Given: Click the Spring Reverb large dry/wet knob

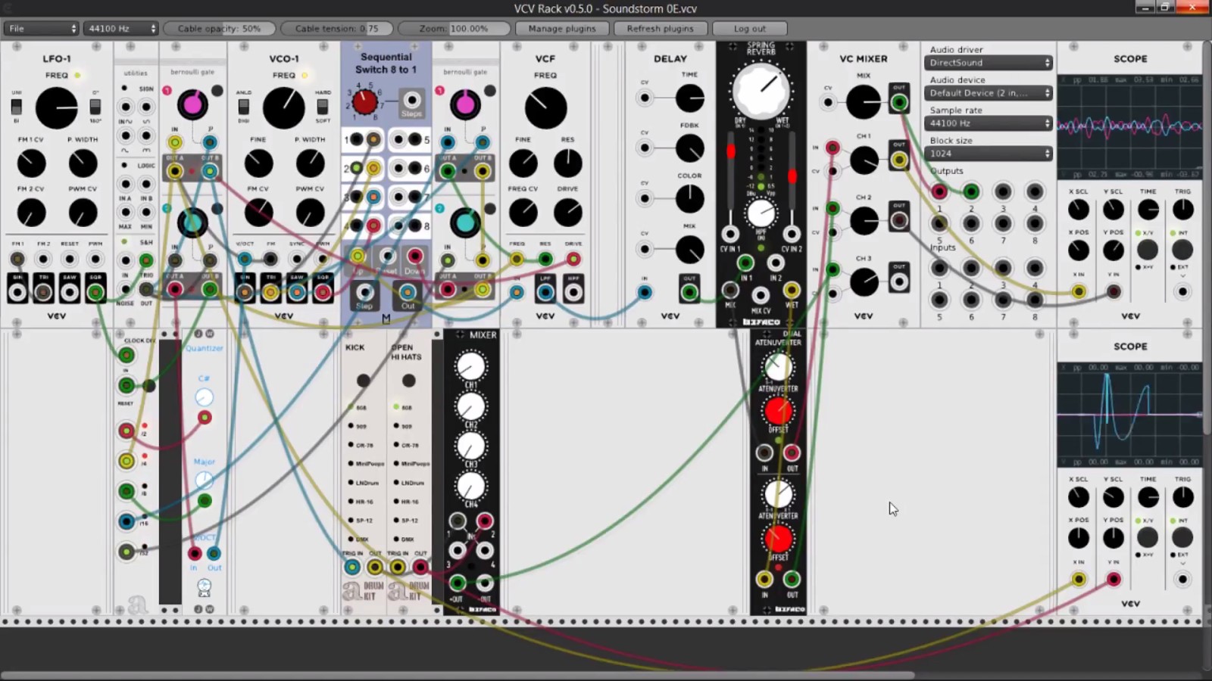Looking at the screenshot, I should point(761,90).
